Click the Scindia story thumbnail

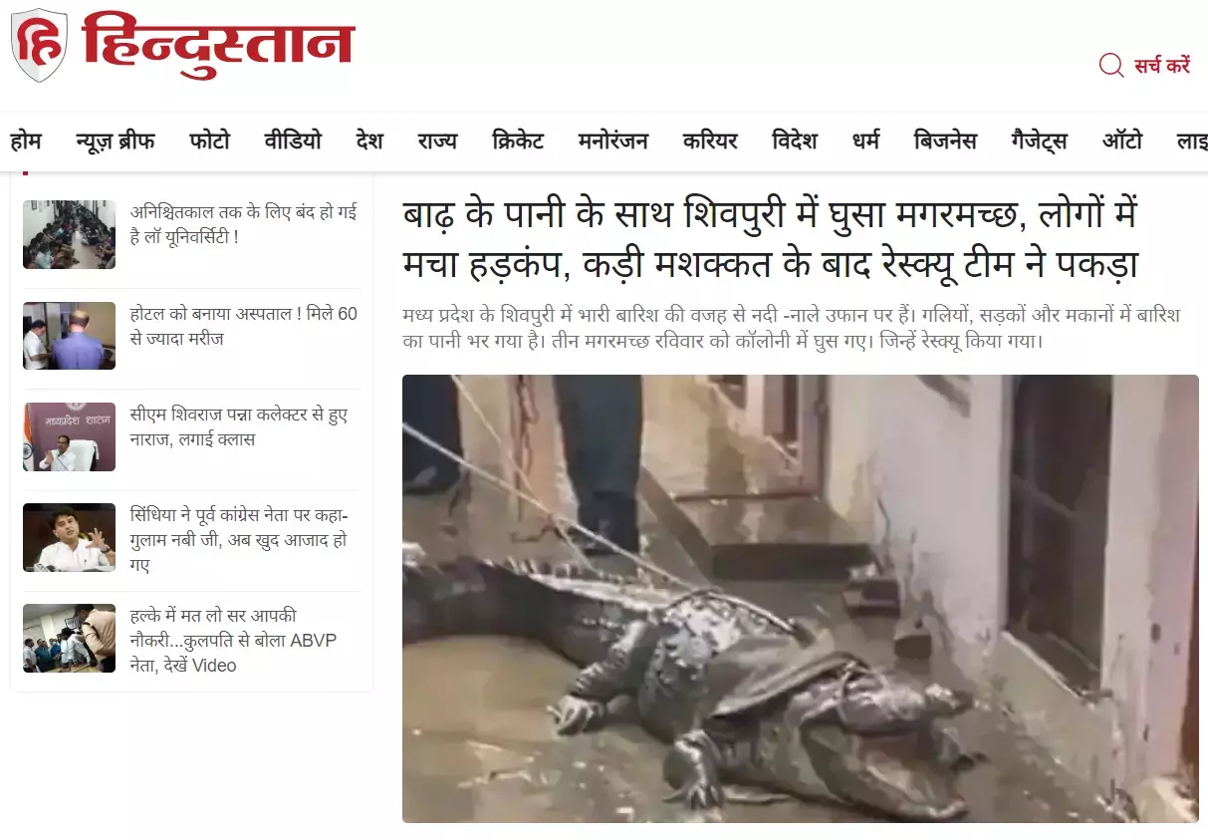70,538
